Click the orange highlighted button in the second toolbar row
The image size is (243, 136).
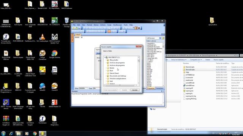(x=109, y=31)
